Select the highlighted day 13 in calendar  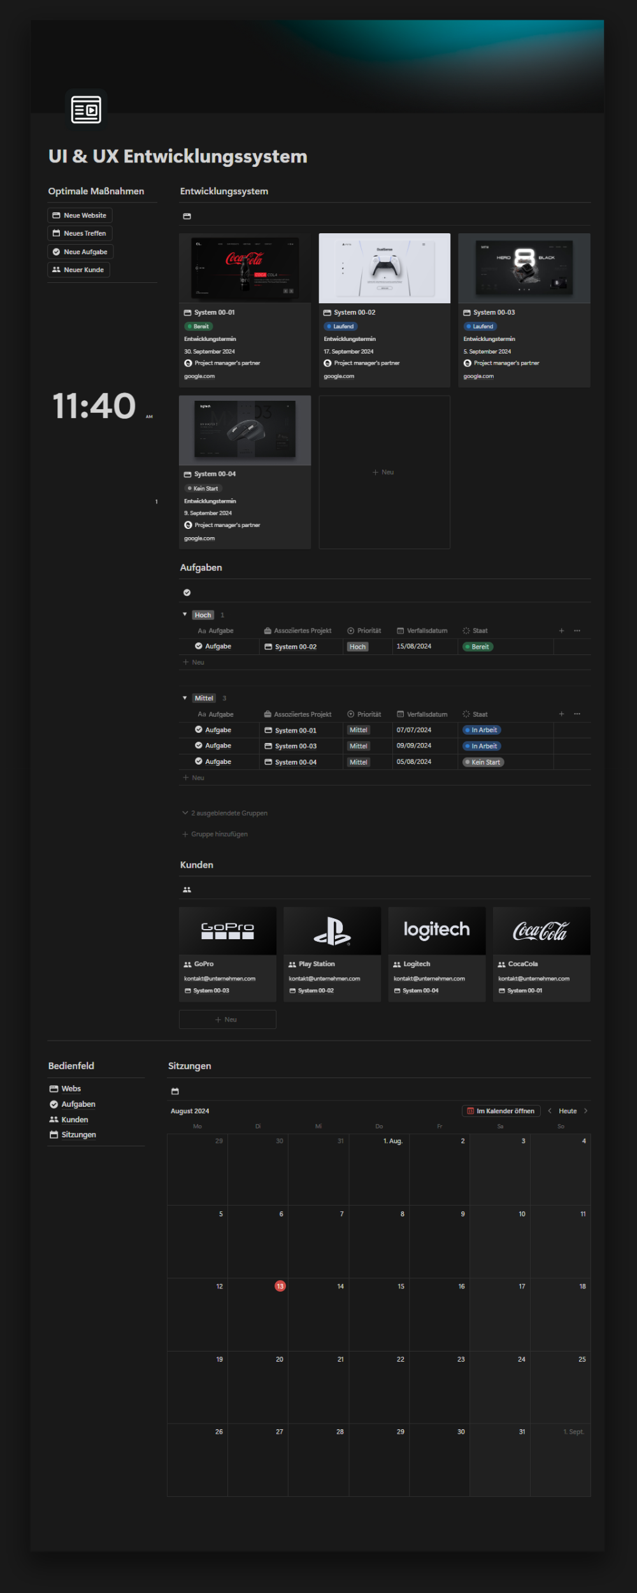tap(280, 1287)
